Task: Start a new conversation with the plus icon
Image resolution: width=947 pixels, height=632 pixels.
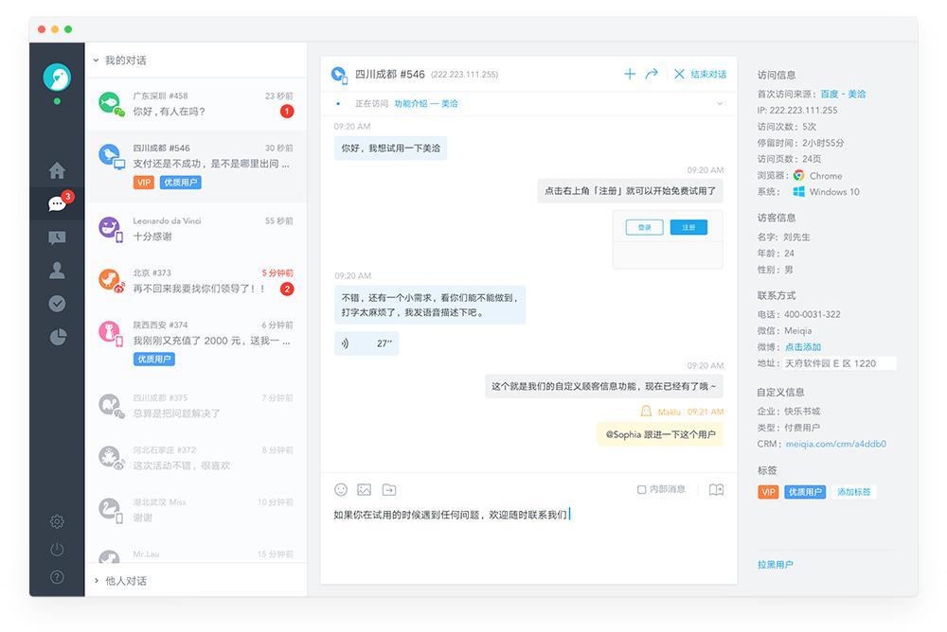Action: (630, 73)
